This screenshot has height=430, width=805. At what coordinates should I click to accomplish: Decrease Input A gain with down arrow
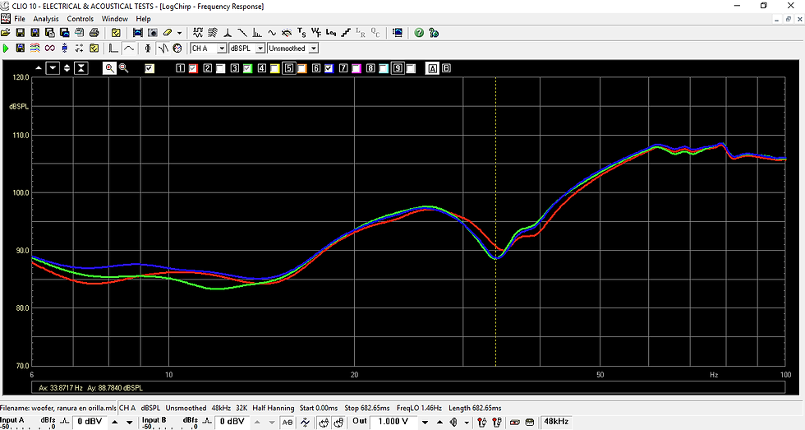tap(130, 423)
